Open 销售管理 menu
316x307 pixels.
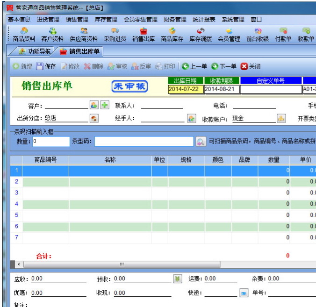pyautogui.click(x=77, y=19)
